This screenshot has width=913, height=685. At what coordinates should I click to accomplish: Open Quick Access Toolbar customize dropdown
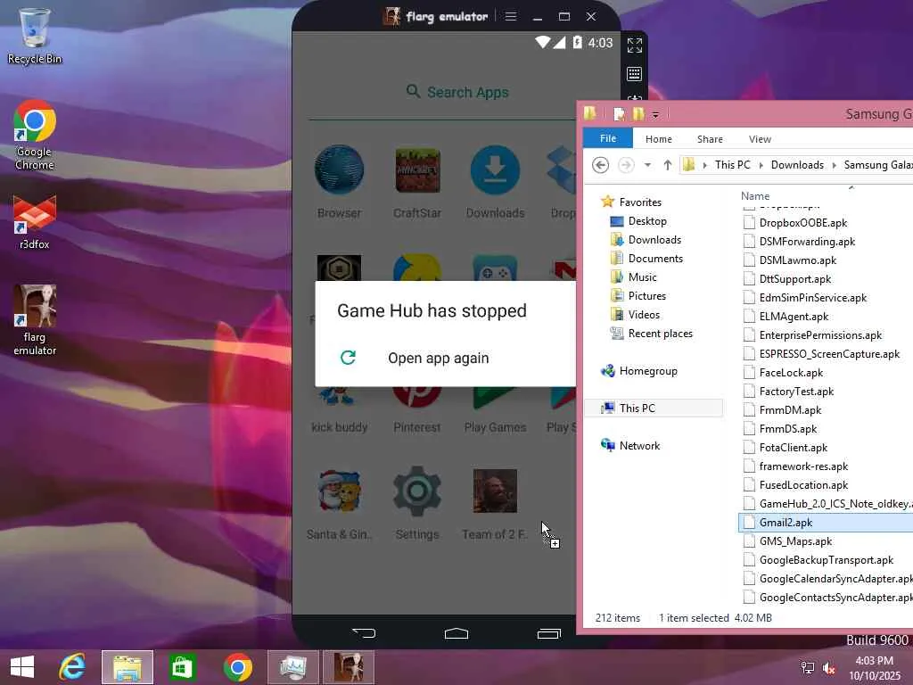pos(655,115)
